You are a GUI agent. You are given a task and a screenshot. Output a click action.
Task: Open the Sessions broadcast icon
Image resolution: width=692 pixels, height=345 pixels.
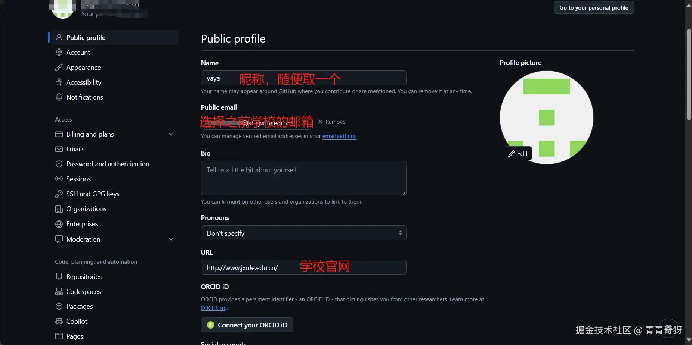point(59,179)
